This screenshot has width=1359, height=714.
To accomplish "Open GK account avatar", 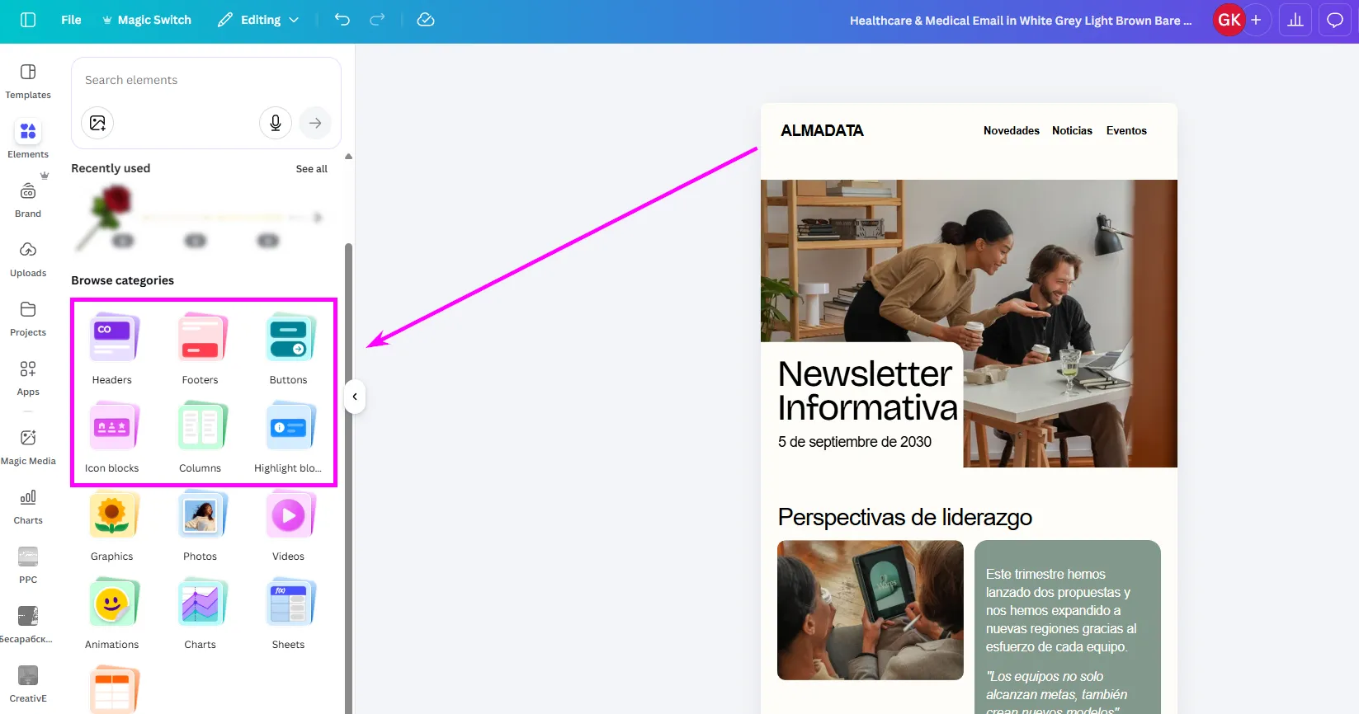I will (1229, 20).
